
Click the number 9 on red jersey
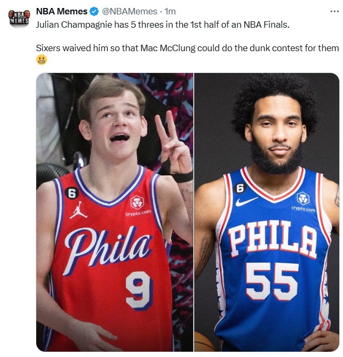139,291
